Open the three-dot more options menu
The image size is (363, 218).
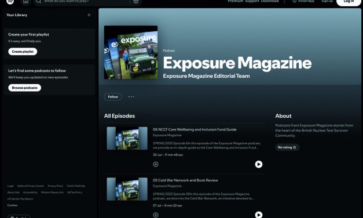(131, 97)
